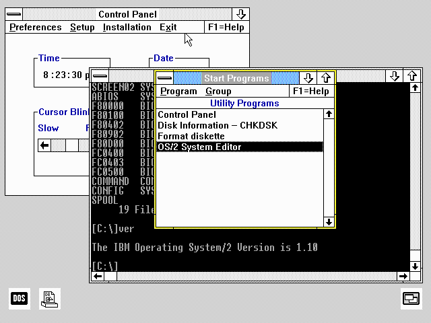Open the command prompt window system menu icon
Viewport: 431px width, 323px height.
(100, 75)
